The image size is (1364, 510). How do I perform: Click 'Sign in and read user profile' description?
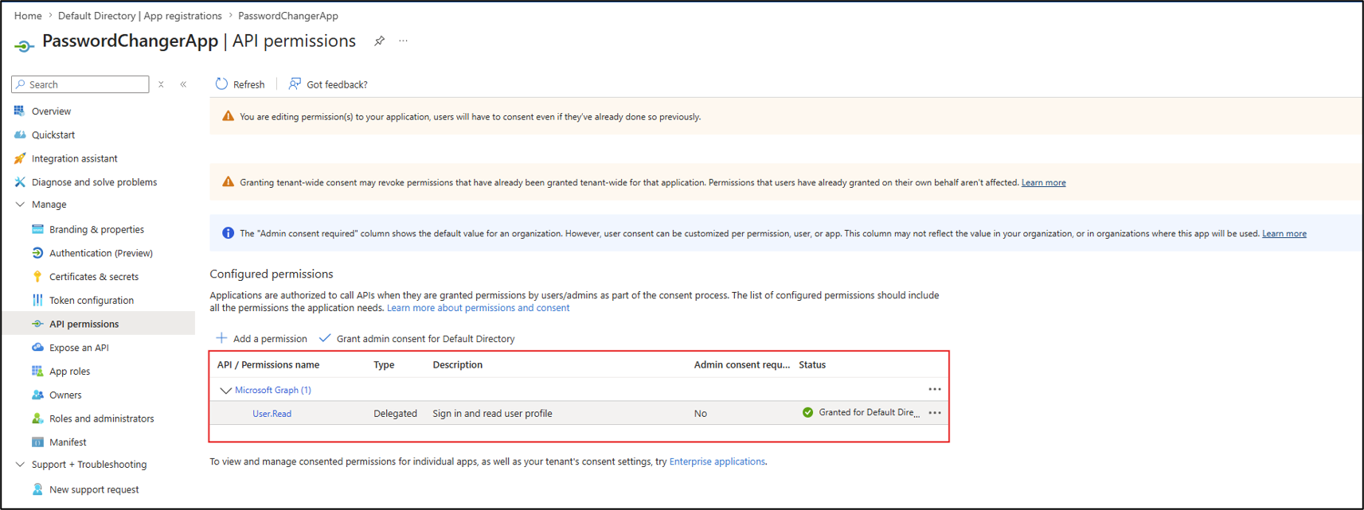click(492, 414)
